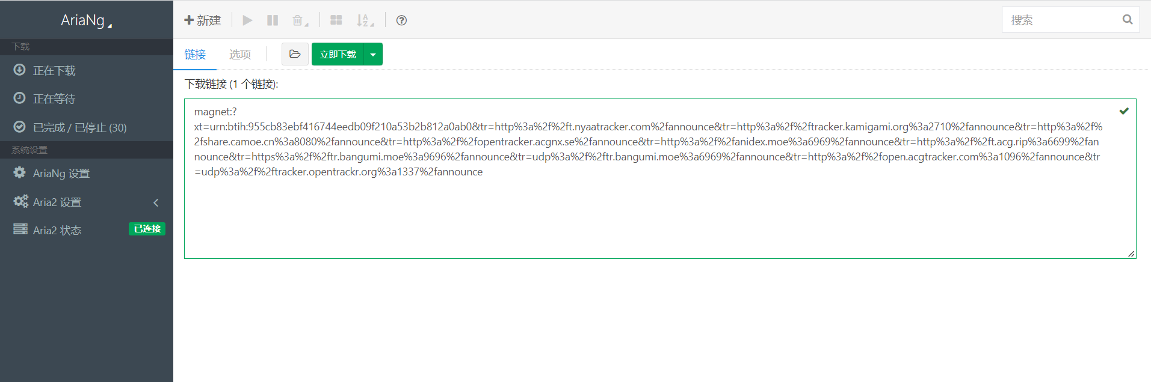Screen dimensions: 1151x382
Task: Select the 链接 tab
Action: pyautogui.click(x=195, y=55)
